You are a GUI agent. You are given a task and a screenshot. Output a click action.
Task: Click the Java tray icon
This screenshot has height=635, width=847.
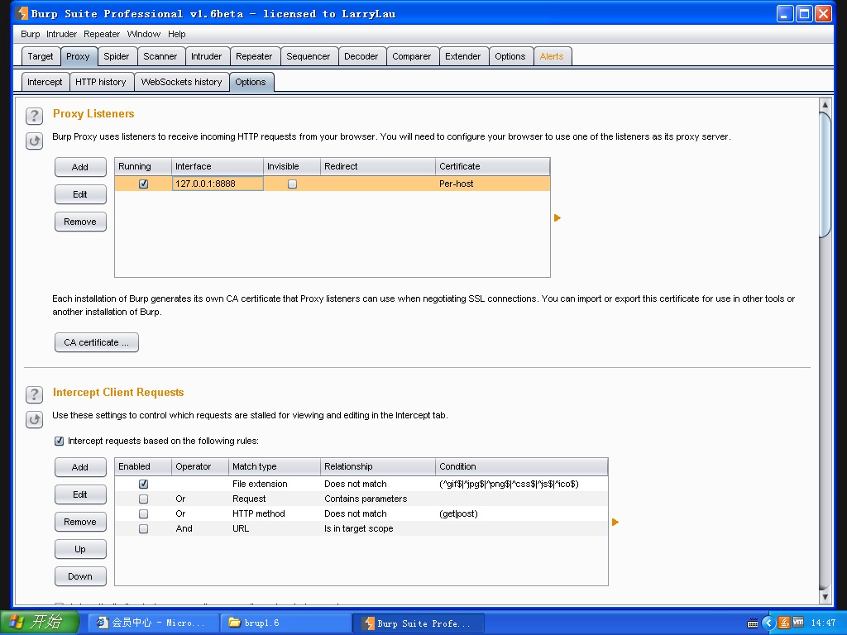click(784, 623)
